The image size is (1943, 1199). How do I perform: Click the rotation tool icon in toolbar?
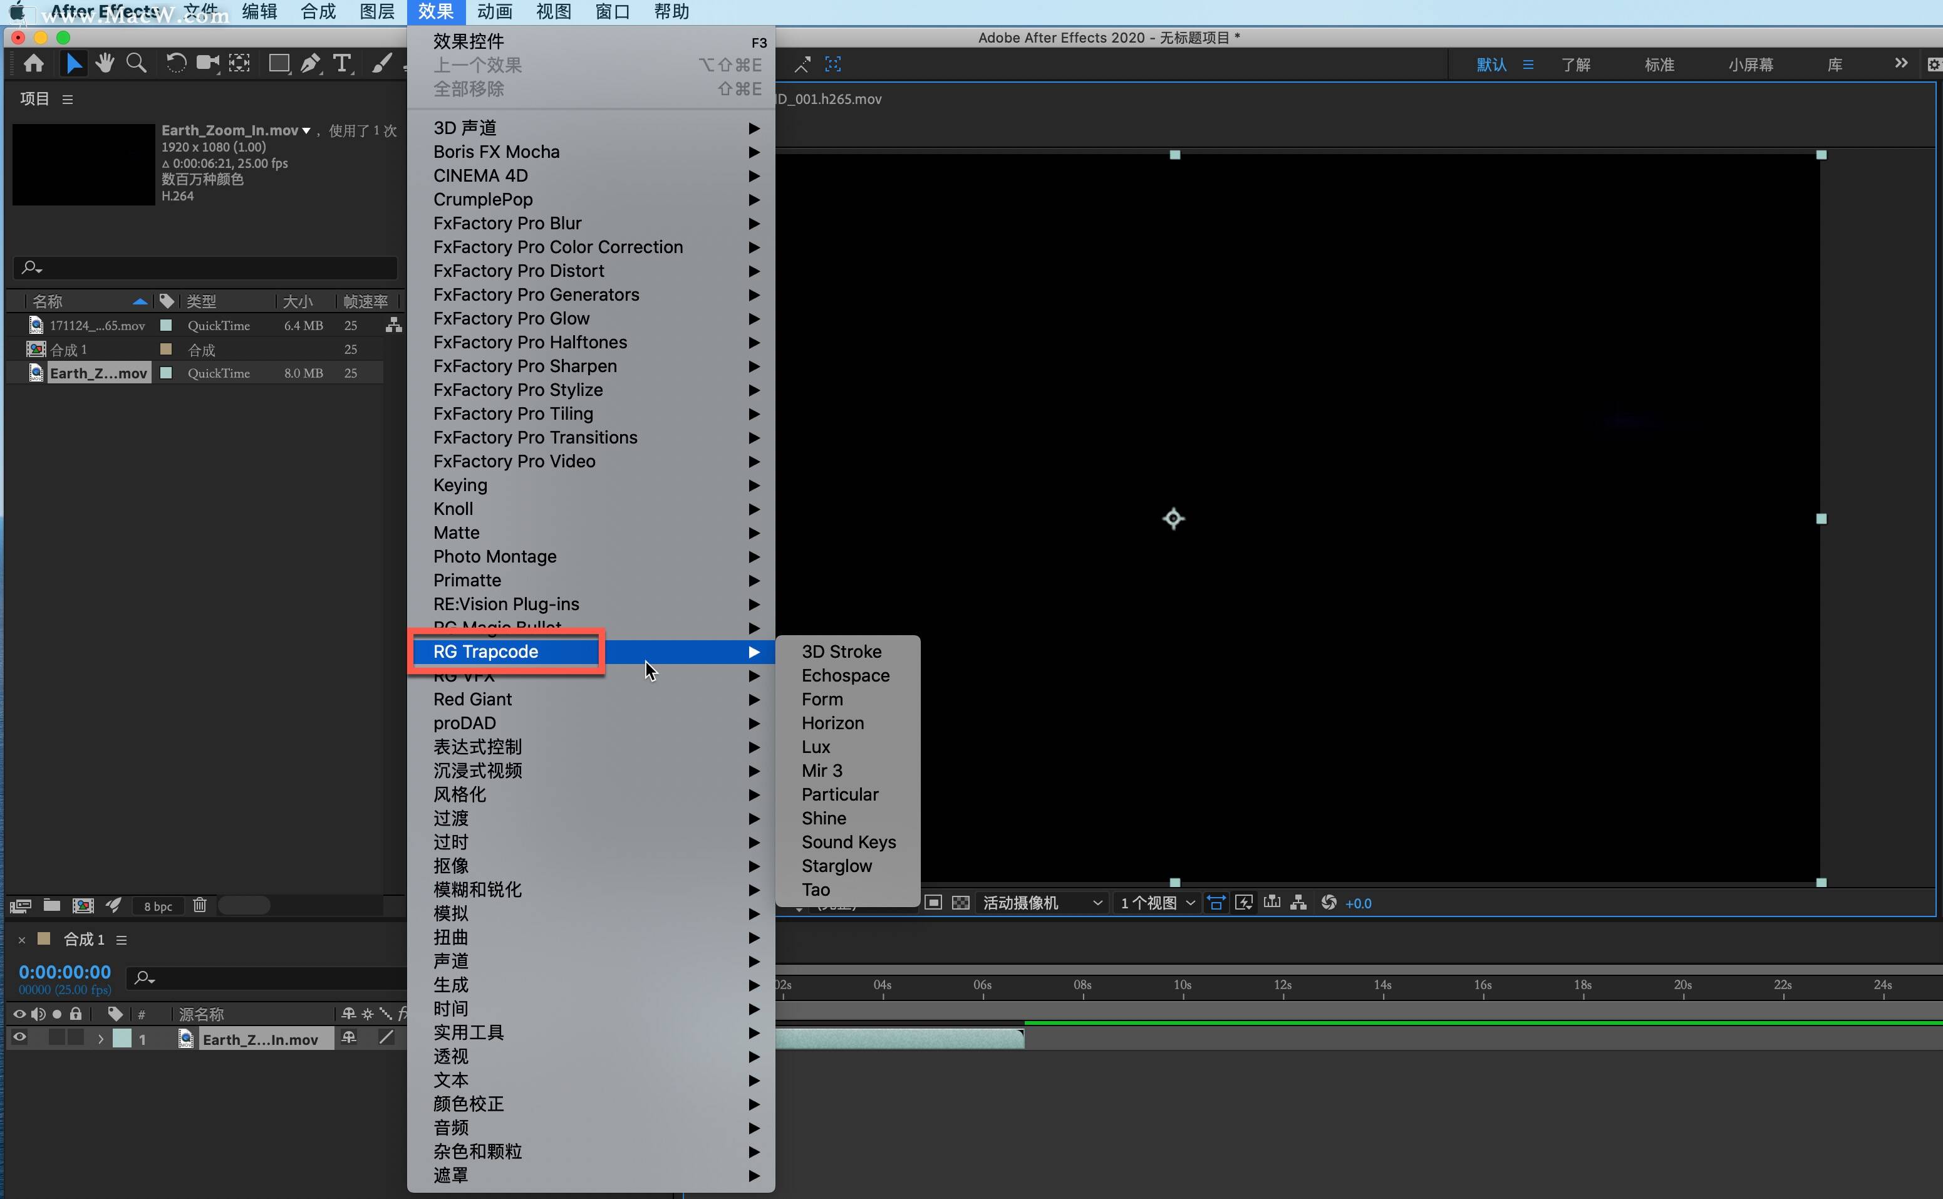[174, 64]
